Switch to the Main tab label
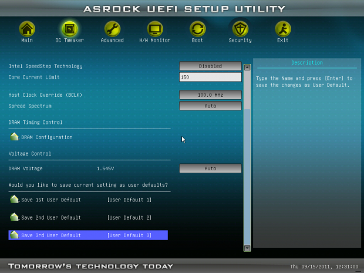The height and width of the screenshot is (273, 364). tap(27, 40)
